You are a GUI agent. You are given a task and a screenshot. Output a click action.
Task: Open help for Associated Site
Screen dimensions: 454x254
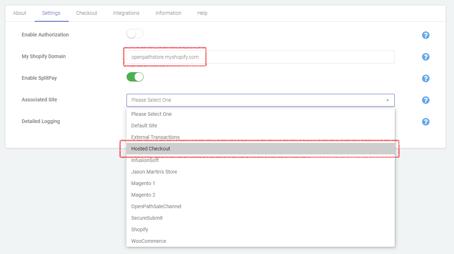pyautogui.click(x=426, y=100)
